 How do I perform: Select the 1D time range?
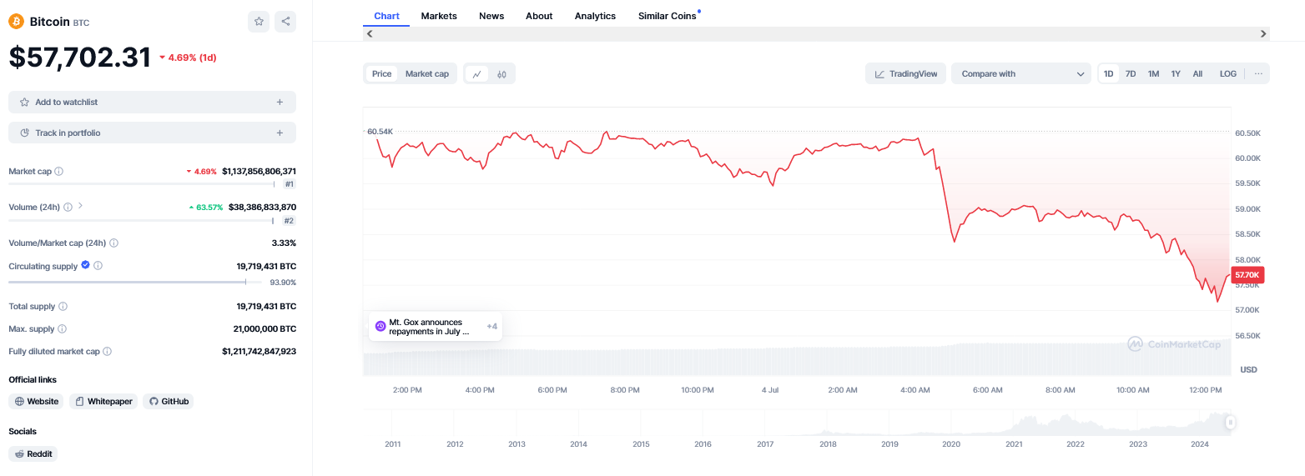pyautogui.click(x=1109, y=74)
